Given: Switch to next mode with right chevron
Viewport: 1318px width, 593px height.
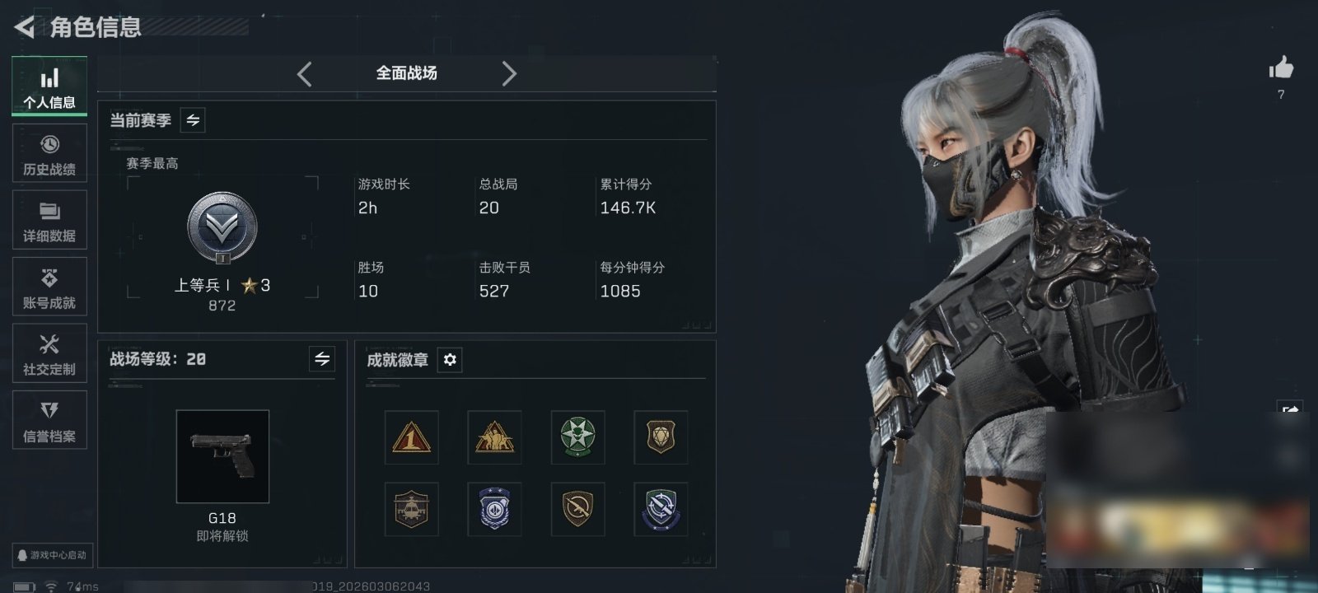Looking at the screenshot, I should coord(509,74).
